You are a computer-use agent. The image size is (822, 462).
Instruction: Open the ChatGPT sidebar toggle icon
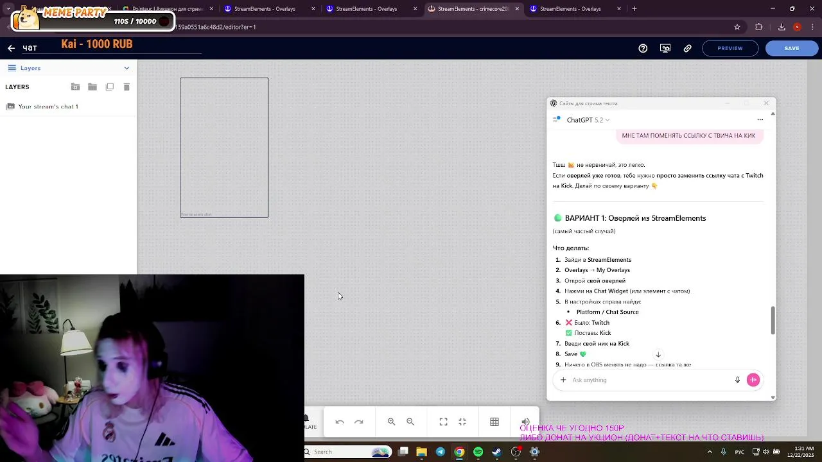click(557, 119)
